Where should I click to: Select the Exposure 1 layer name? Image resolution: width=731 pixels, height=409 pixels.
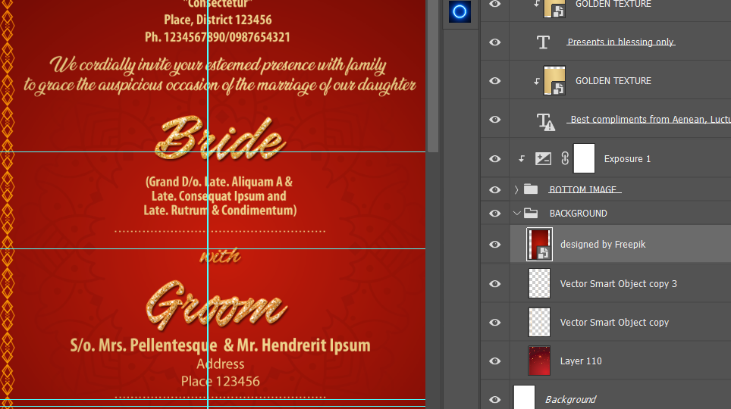628,159
